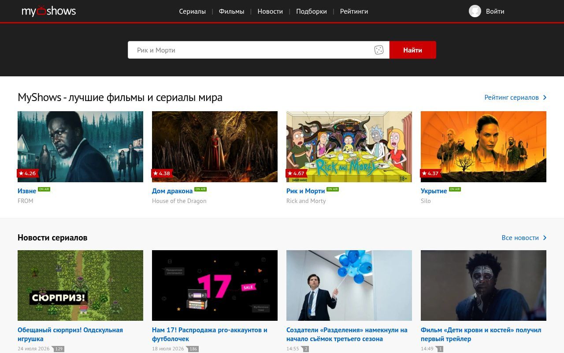Image resolution: width=564 pixels, height=353 pixels.
Task: Click the 24 июля 2026 date text
Action: [33, 349]
